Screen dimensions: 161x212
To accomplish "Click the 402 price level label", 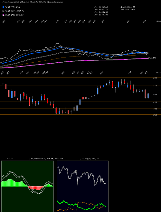I will [x=155, y=109].
